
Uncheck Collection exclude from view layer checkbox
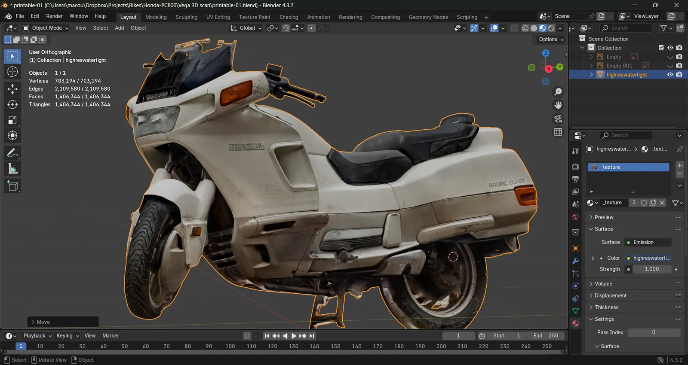coord(661,48)
